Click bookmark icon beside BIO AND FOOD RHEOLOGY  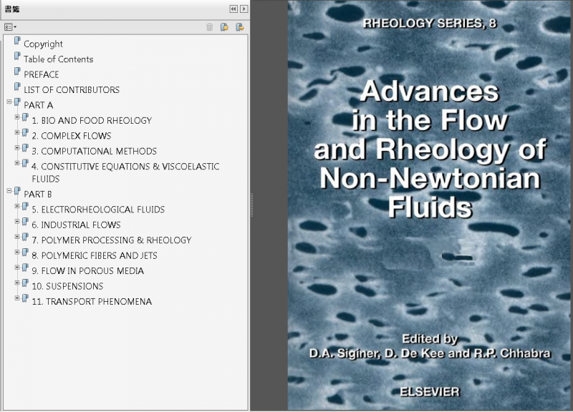pyautogui.click(x=25, y=117)
